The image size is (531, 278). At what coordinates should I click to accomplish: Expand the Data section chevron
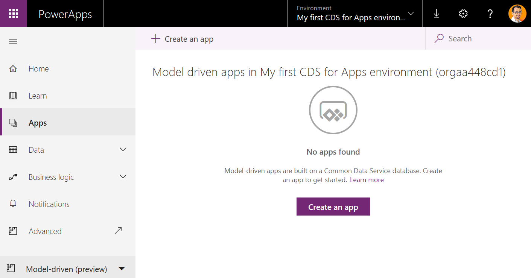point(123,150)
